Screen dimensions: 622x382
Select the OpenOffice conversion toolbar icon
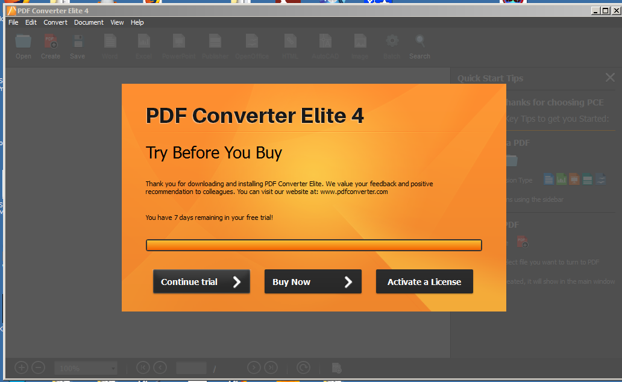[252, 41]
